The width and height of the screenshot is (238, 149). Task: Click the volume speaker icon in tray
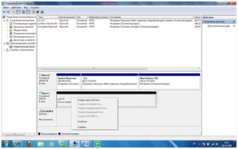[217, 144]
